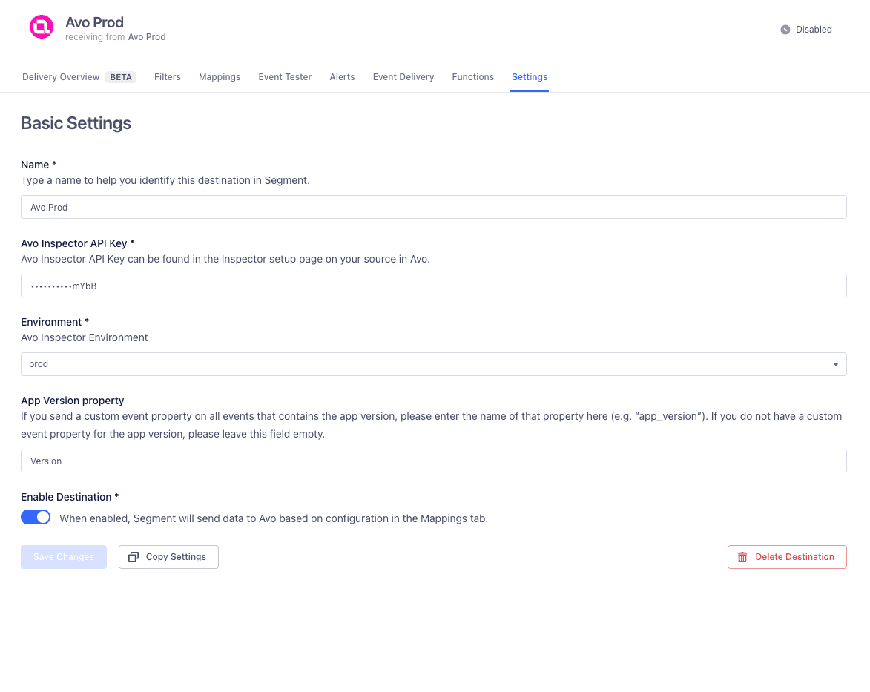Click the copy icon in Copy Settings button
The width and height of the screenshot is (870, 692).
pos(134,556)
